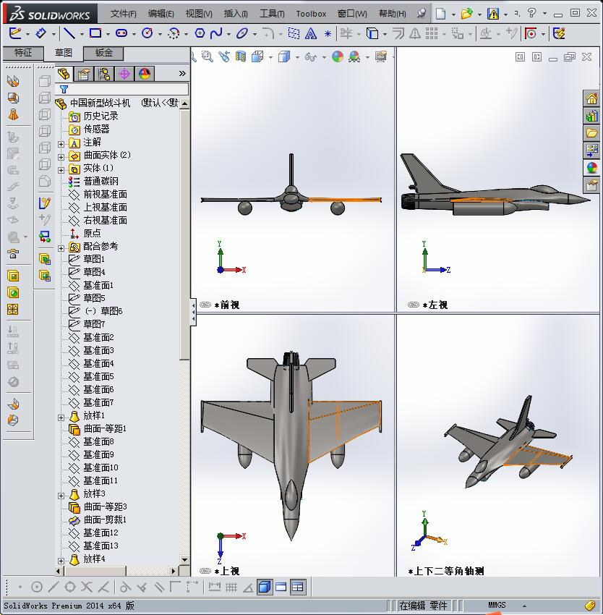Viewport: 603px width, 615px height.
Task: Switch to the 钣金 tab
Action: point(103,53)
